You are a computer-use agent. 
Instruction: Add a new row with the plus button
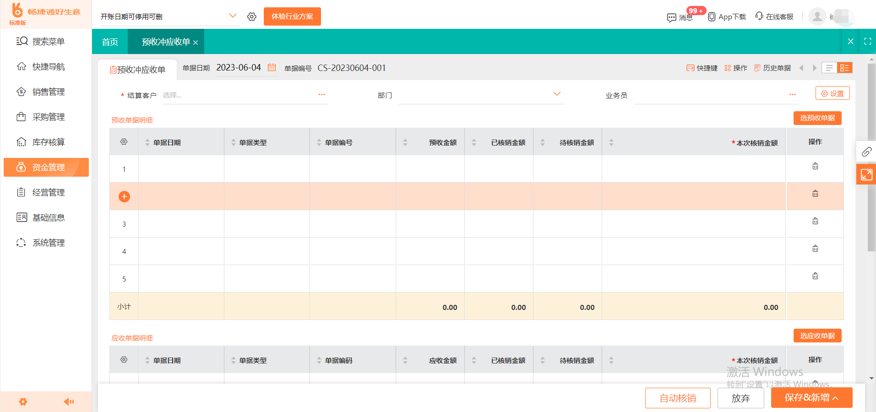(x=124, y=196)
